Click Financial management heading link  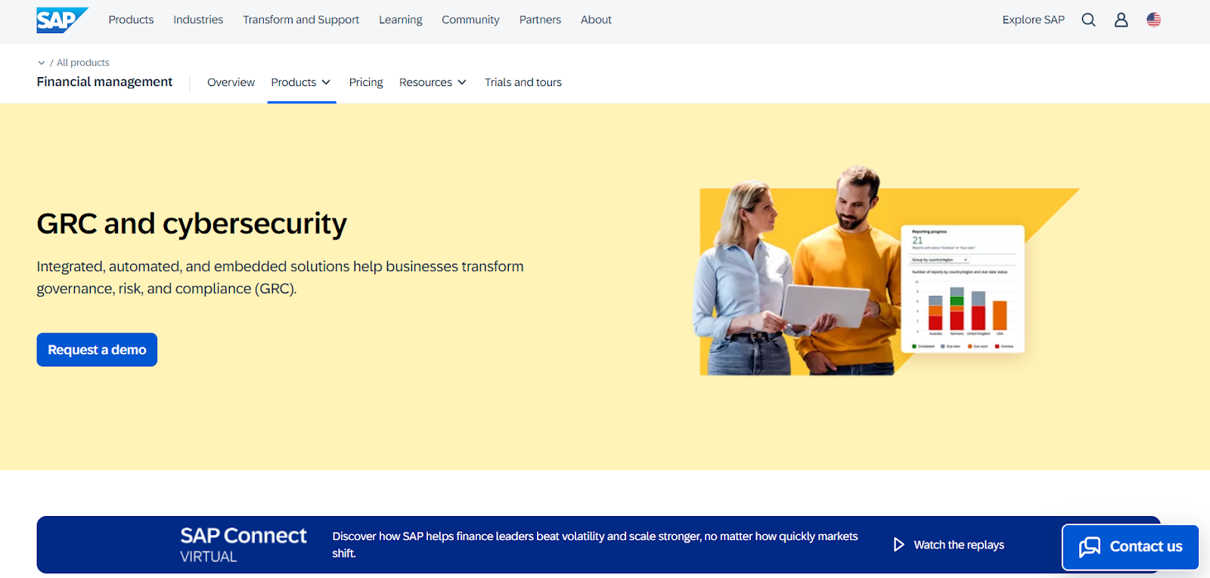(x=104, y=82)
